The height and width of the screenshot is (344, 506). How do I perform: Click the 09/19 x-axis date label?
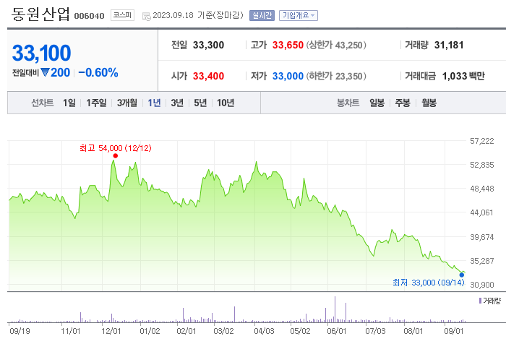20,331
